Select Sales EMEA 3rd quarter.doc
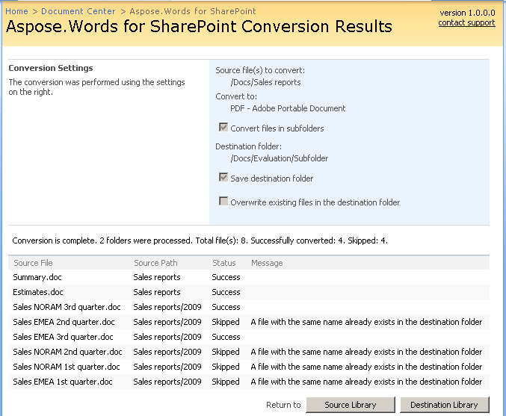506x416 pixels. pos(64,337)
